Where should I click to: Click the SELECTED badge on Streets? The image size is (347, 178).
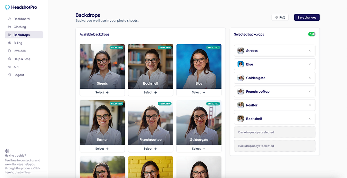[116, 47]
